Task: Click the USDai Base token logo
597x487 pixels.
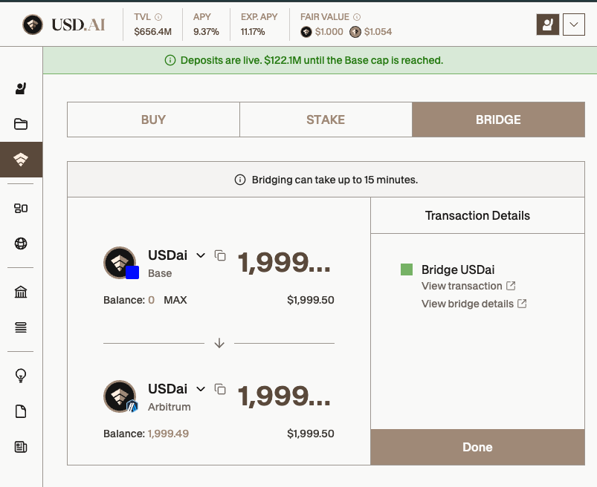Action: pos(120,263)
